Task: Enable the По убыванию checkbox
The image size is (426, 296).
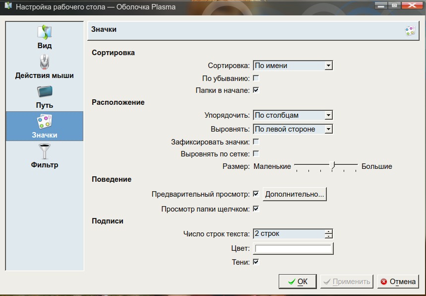Action: [256, 78]
